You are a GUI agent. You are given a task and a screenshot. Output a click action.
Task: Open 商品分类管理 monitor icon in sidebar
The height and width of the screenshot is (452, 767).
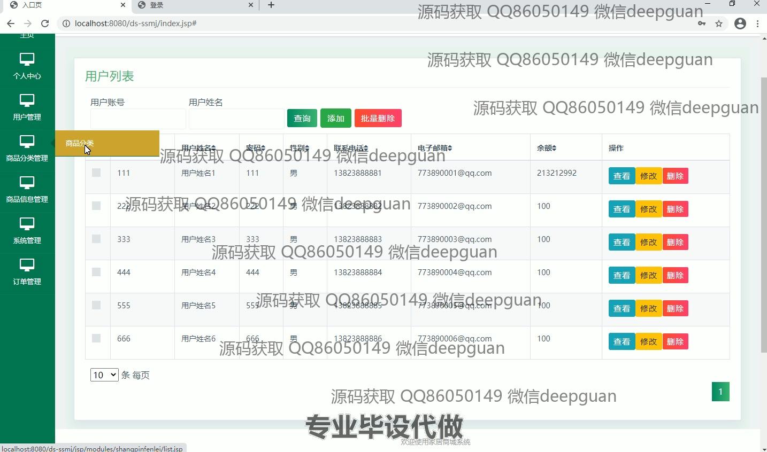pos(27,142)
